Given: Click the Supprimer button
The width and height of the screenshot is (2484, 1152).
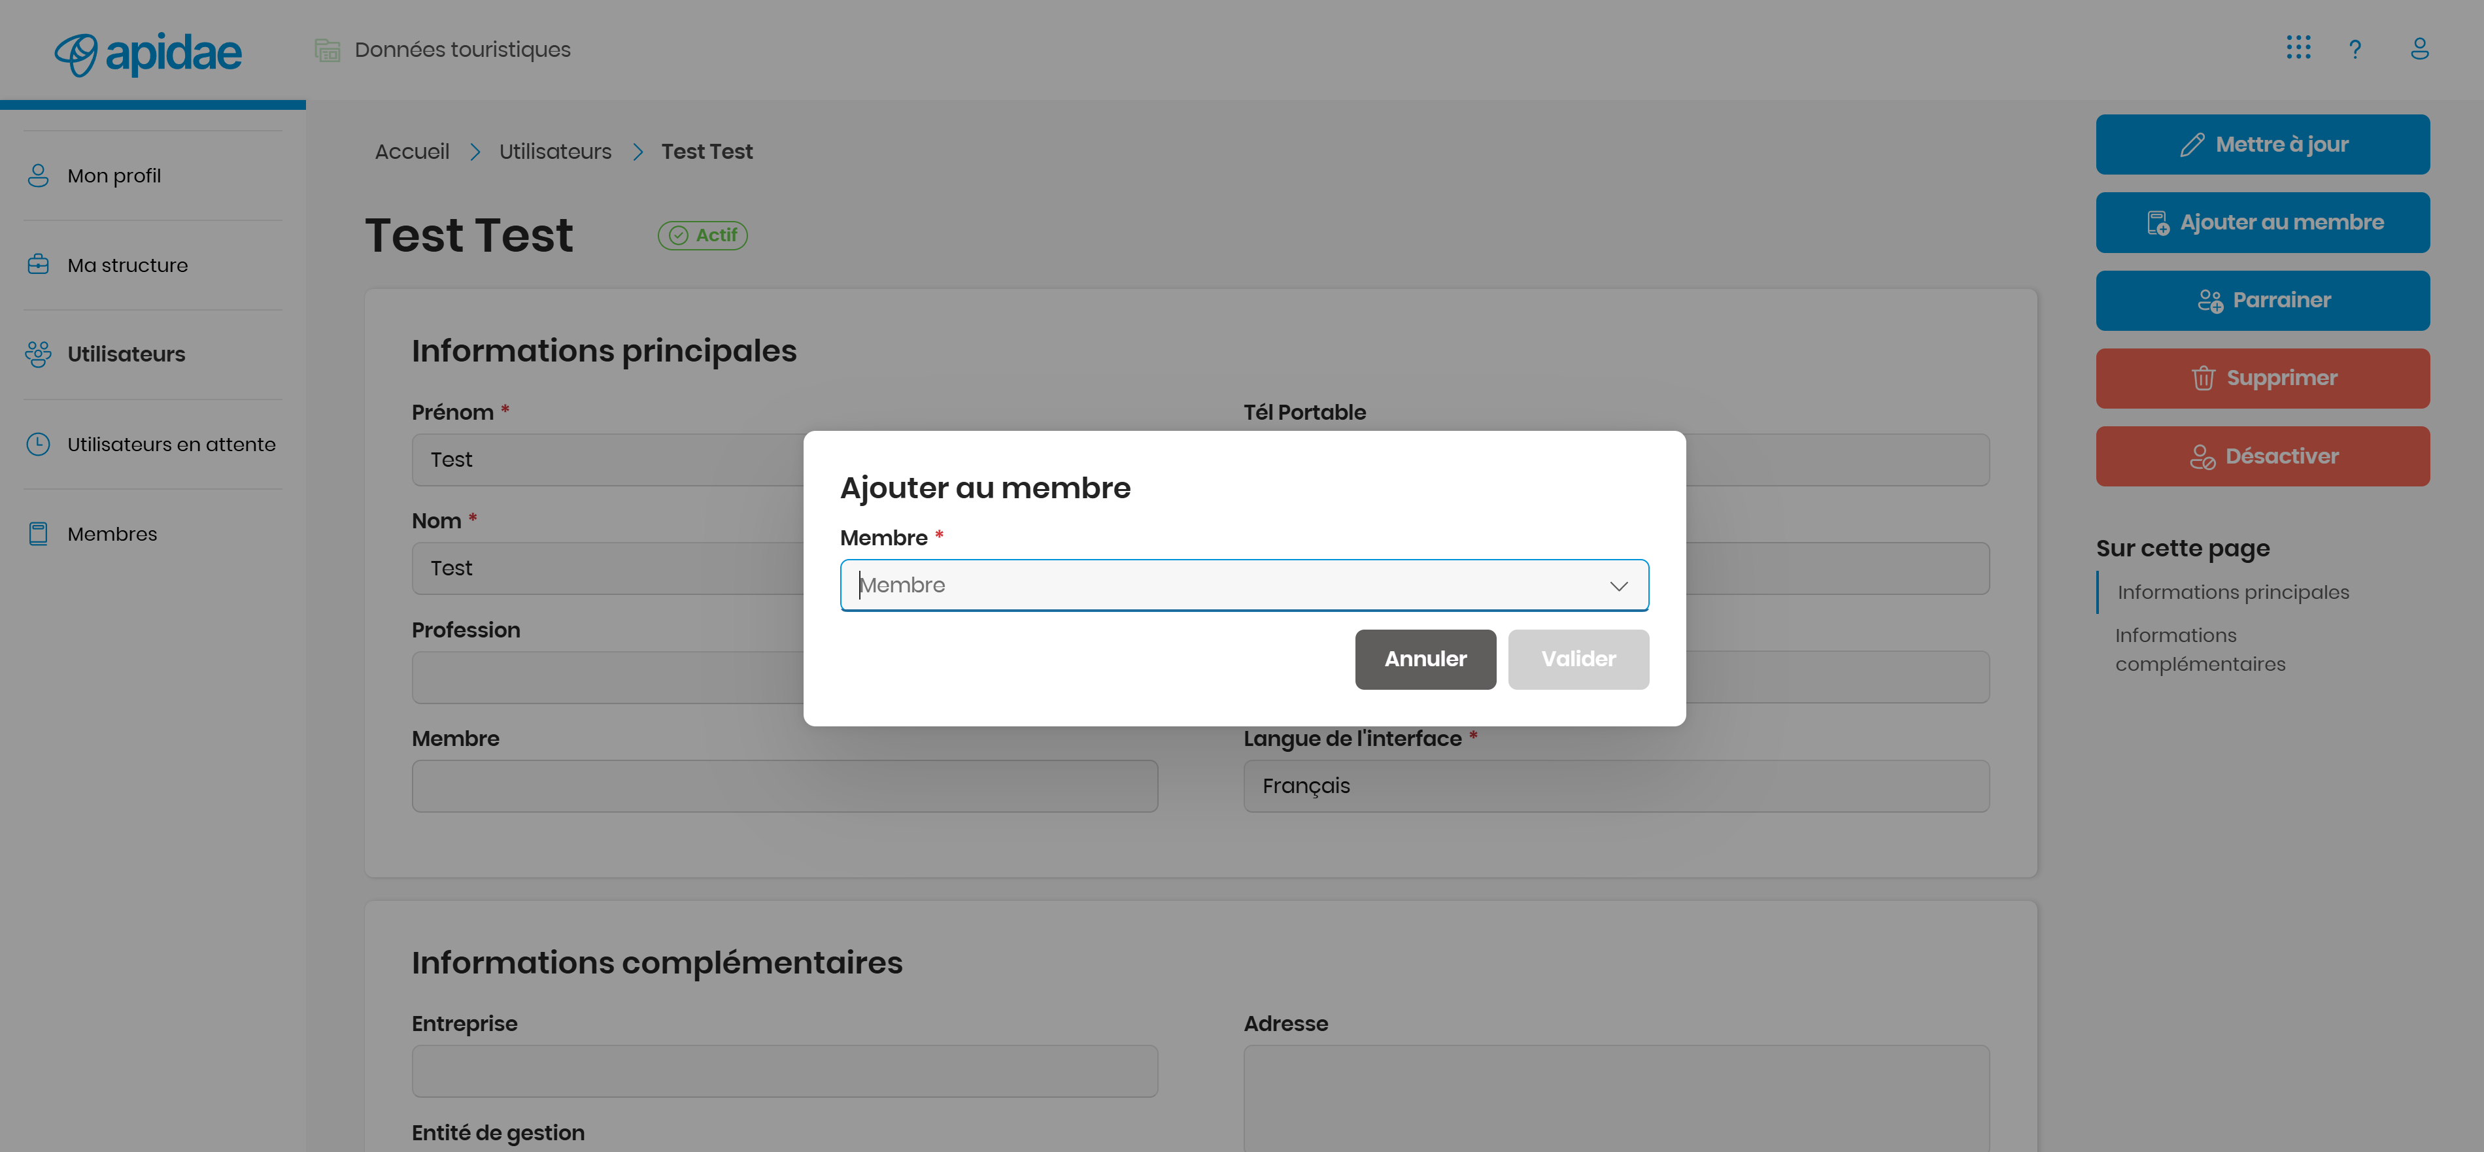Looking at the screenshot, I should click(x=2262, y=378).
